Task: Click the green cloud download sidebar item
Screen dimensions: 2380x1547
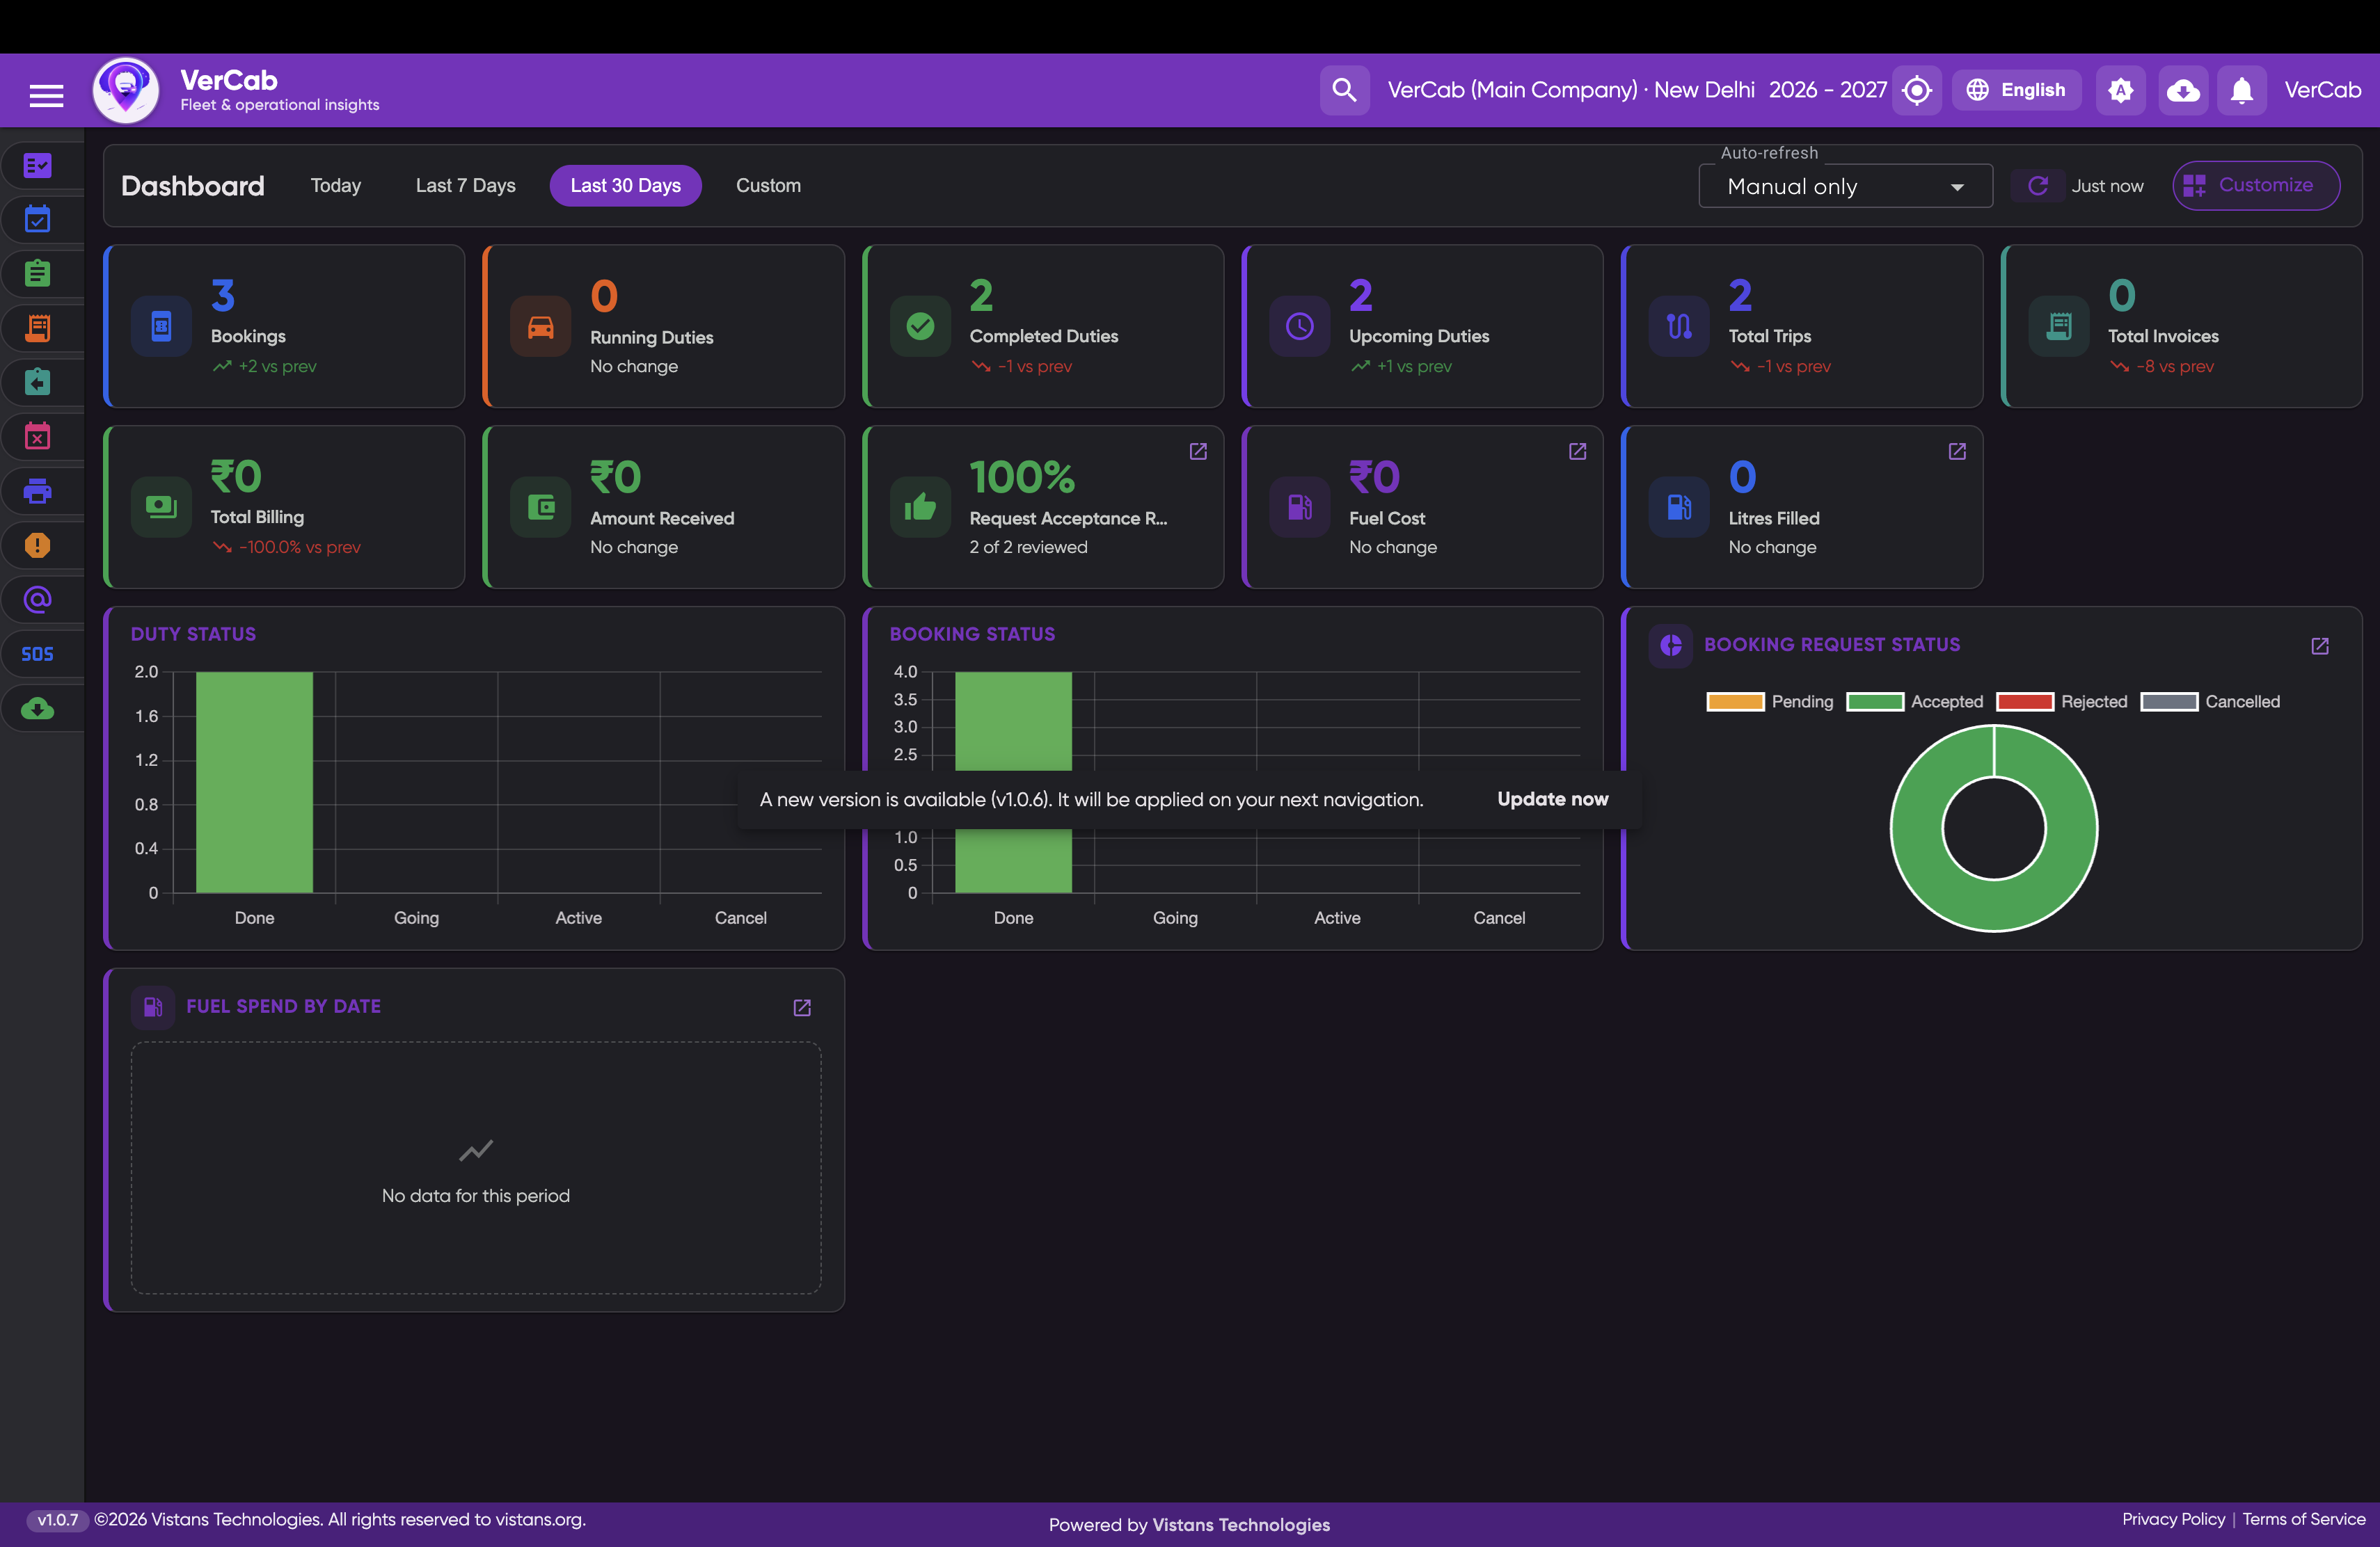Action: click(38, 709)
